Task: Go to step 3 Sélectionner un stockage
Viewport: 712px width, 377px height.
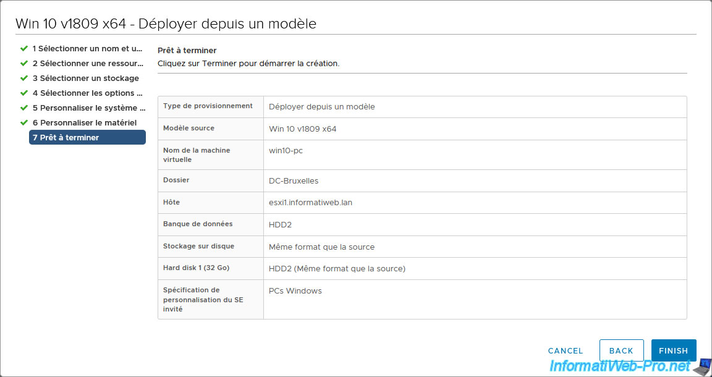Action: (x=86, y=78)
